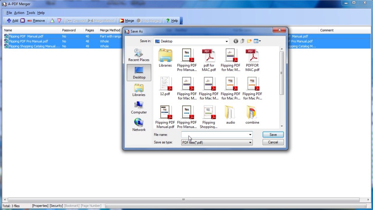Click the page count cell '48'
The image size is (373, 210).
click(87, 41)
